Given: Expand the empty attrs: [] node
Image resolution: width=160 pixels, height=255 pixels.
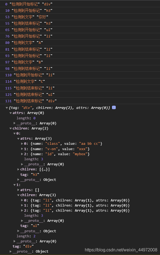Looking at the screenshot, I should pos(18,190).
